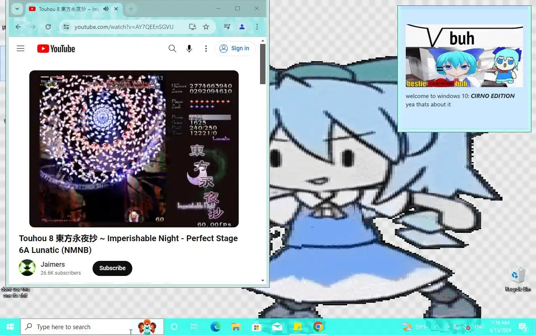Reload the YouTube page
This screenshot has height=335, width=536.
(x=48, y=27)
